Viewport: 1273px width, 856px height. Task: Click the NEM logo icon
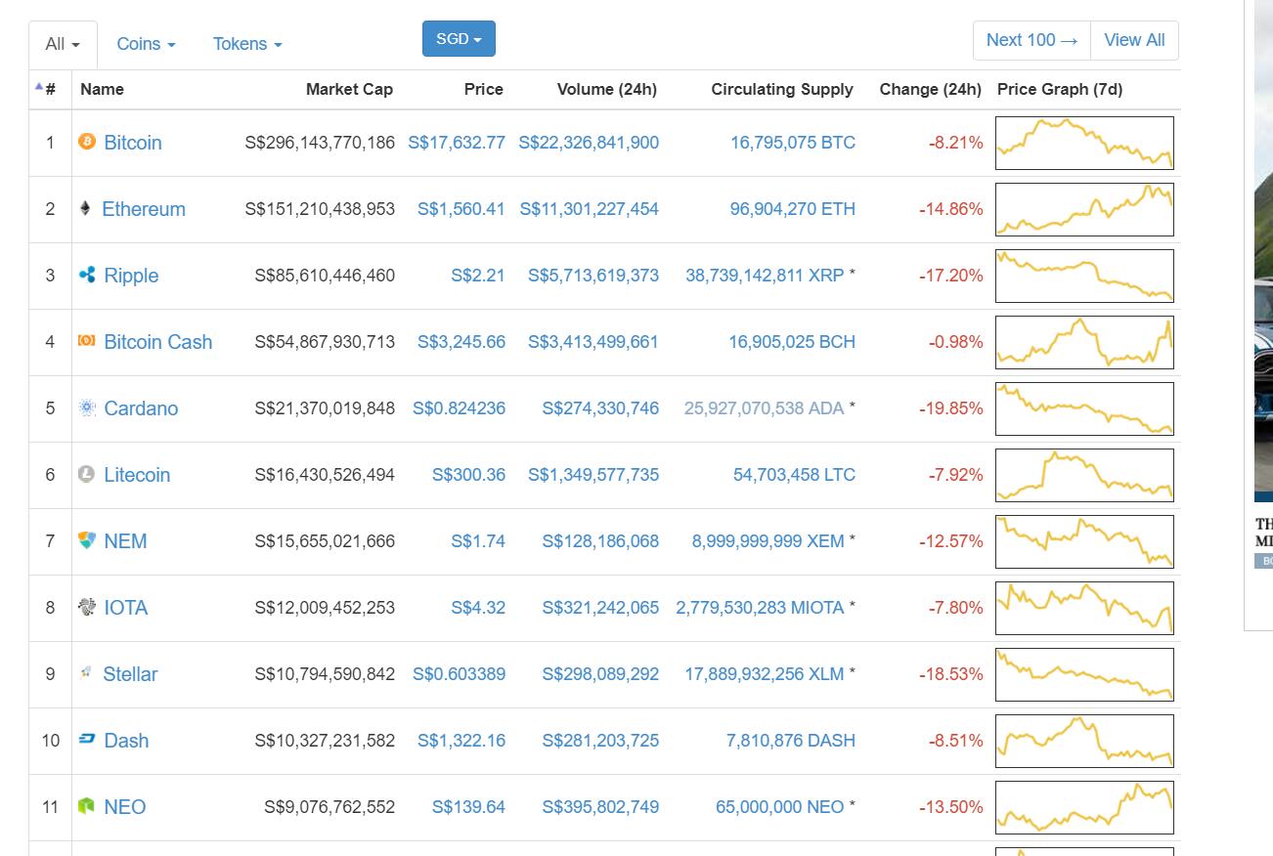87,540
